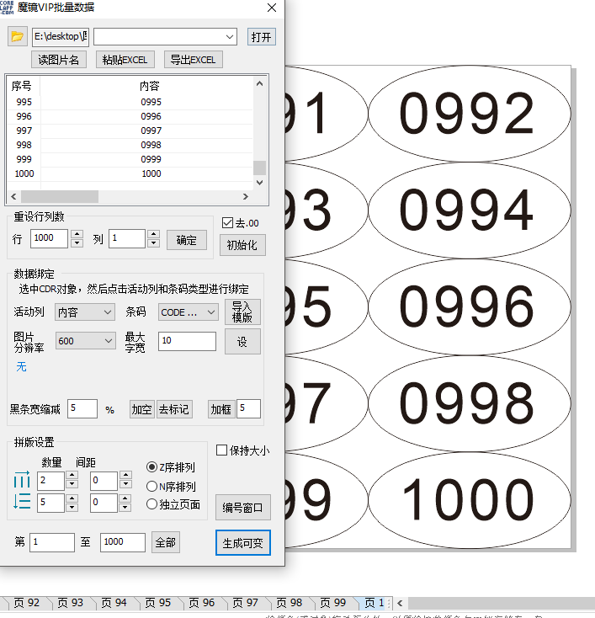Increase horizontal 数量 count of 2

tap(72, 475)
